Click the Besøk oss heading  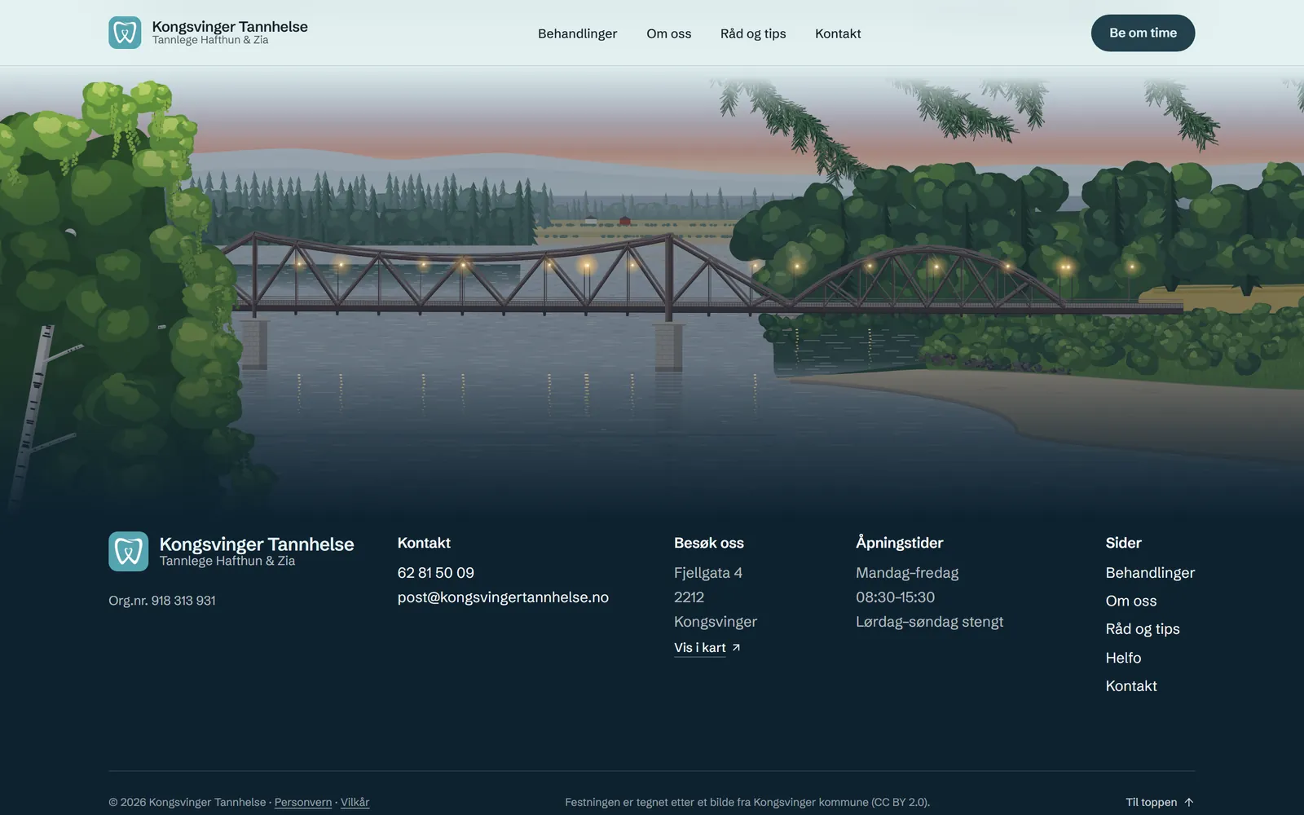[709, 543]
